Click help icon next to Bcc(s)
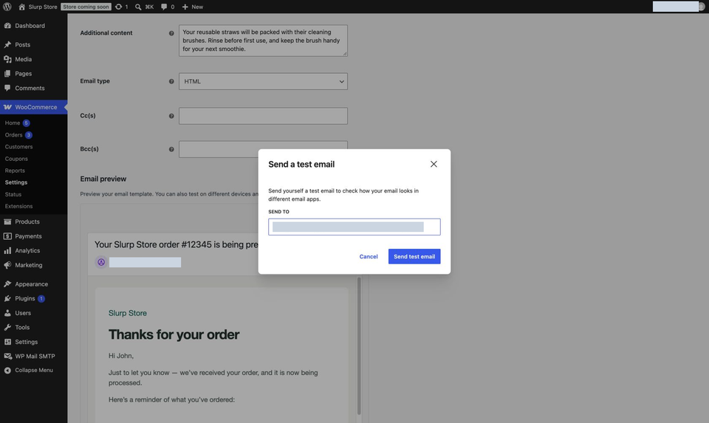Image resolution: width=709 pixels, height=423 pixels. coord(171,149)
